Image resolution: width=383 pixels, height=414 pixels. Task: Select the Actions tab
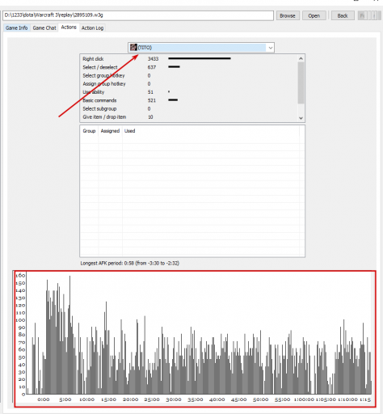tap(69, 27)
